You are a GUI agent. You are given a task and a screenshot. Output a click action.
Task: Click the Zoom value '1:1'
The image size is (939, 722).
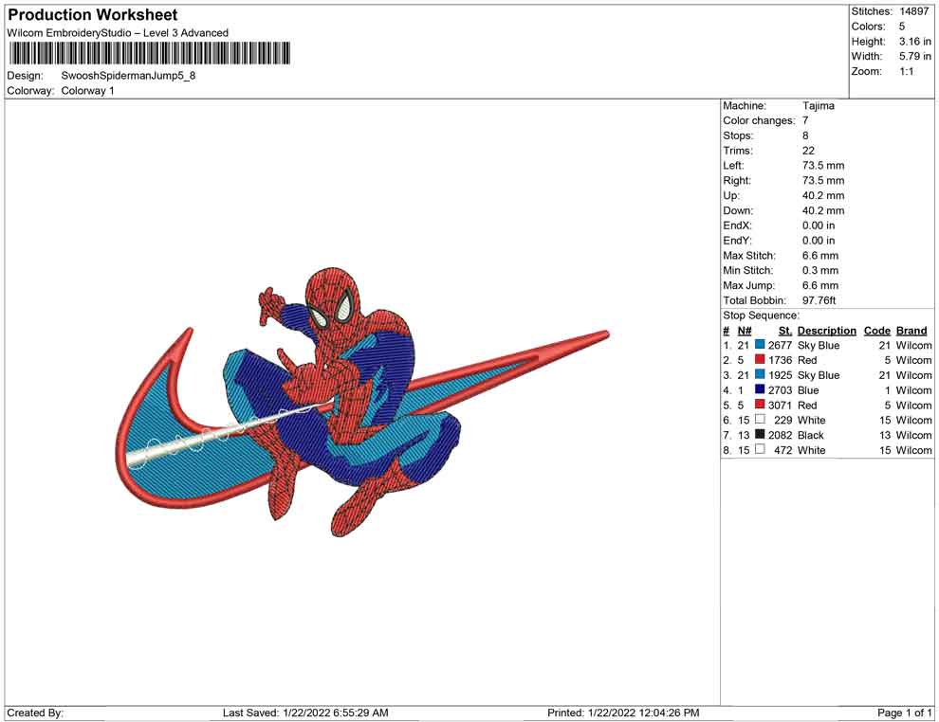(x=906, y=71)
